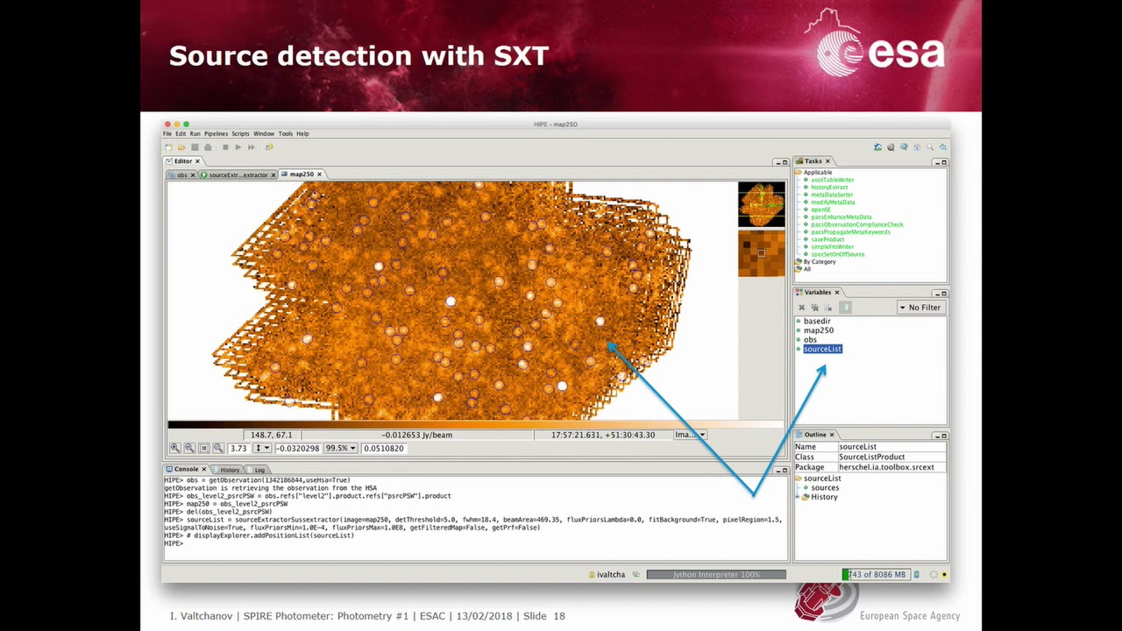Click the third Variables panel toolbar icon
Image resolution: width=1122 pixels, height=631 pixels.
[827, 308]
